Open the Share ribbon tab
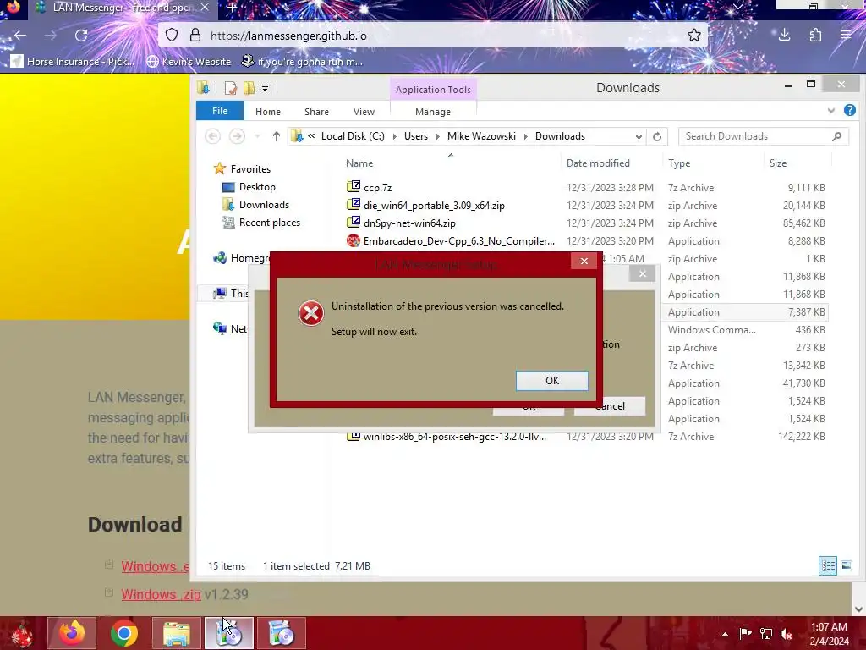This screenshot has height=650, width=866. 316,112
